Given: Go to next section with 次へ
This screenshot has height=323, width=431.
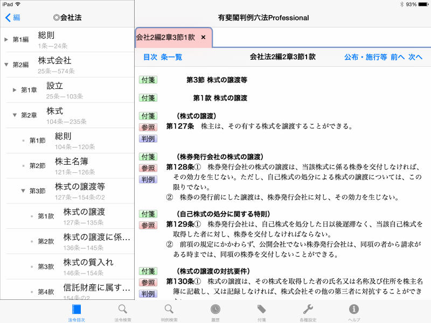Looking at the screenshot, I should 415,57.
